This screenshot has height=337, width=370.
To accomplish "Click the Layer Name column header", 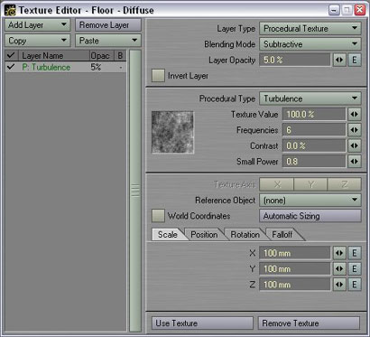I will 53,55.
